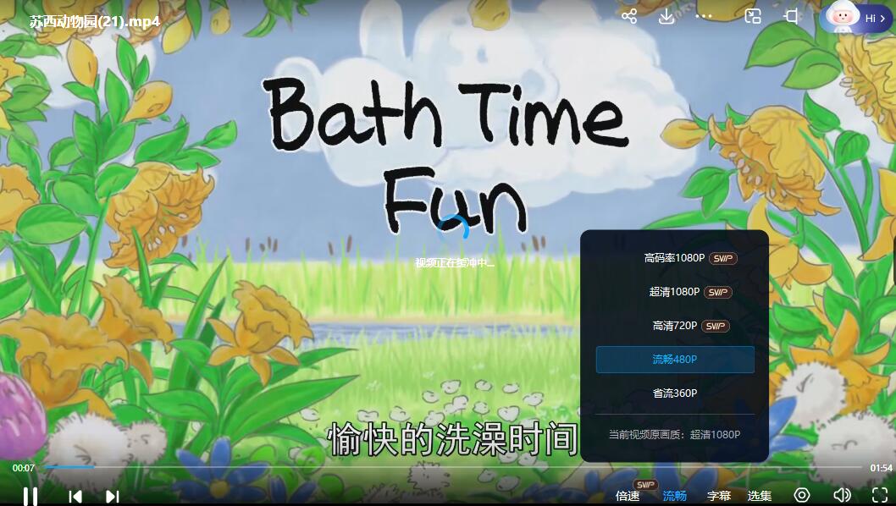896x506 pixels.
Task: Mute the volume speaker icon
Action: [x=842, y=495]
